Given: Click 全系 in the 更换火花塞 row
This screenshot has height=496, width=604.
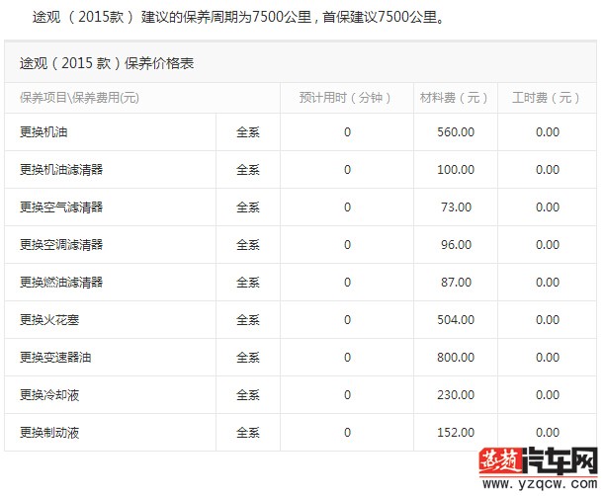Looking at the screenshot, I should (248, 320).
